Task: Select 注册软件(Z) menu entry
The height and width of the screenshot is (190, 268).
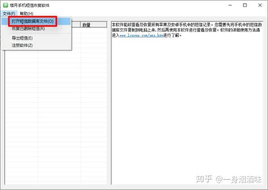Action: pos(36,45)
